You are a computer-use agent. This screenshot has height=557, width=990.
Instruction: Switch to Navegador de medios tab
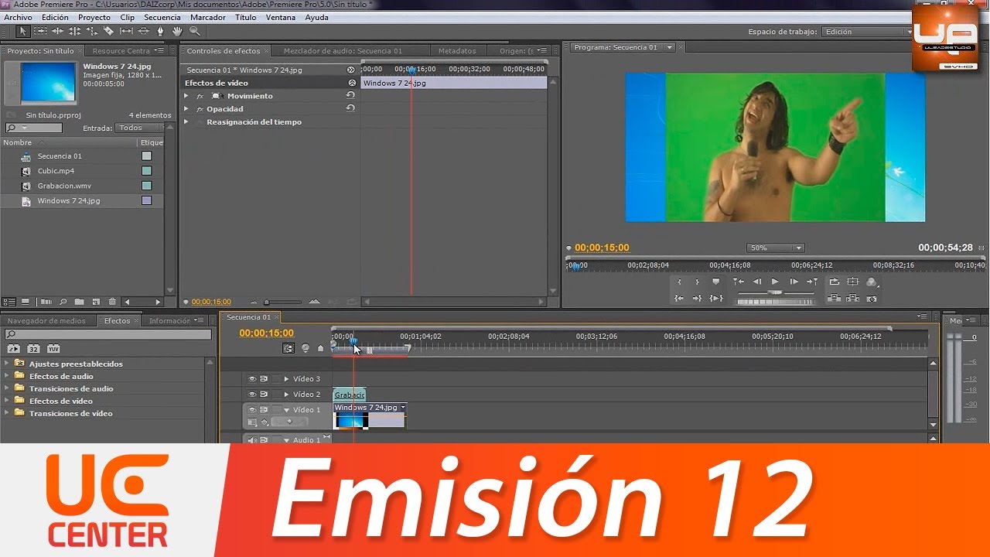point(46,320)
